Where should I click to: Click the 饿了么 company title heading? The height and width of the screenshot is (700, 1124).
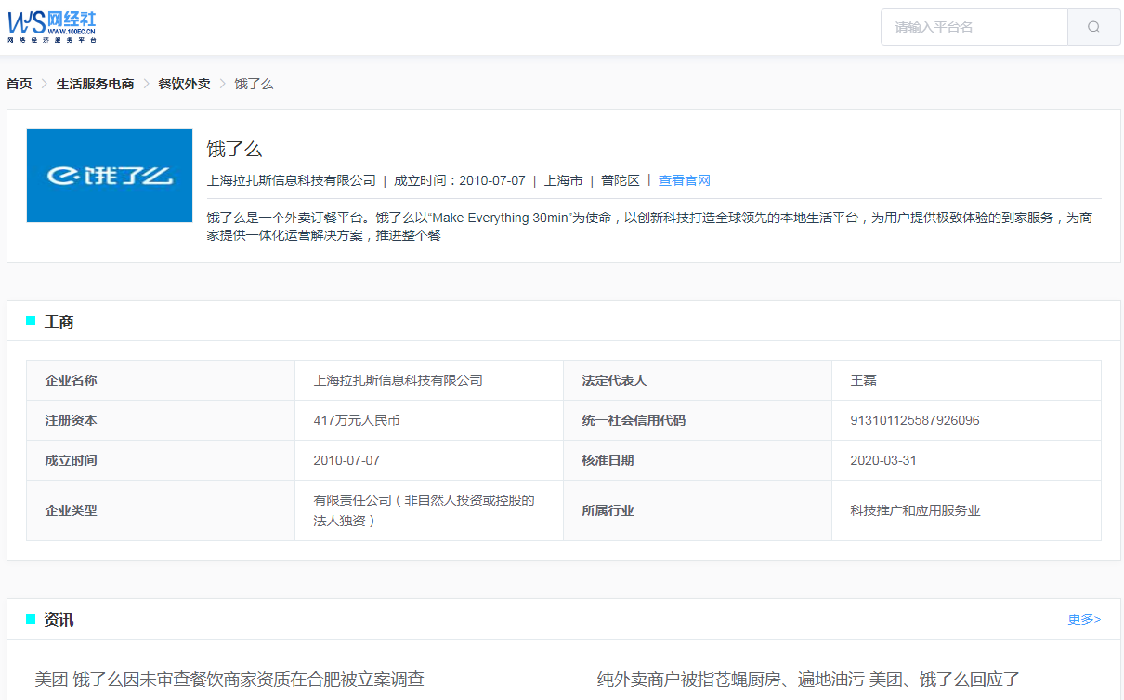click(234, 149)
